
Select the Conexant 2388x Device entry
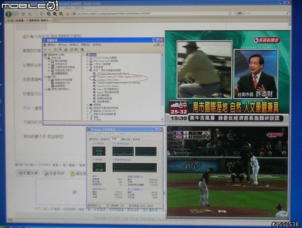[108, 80]
